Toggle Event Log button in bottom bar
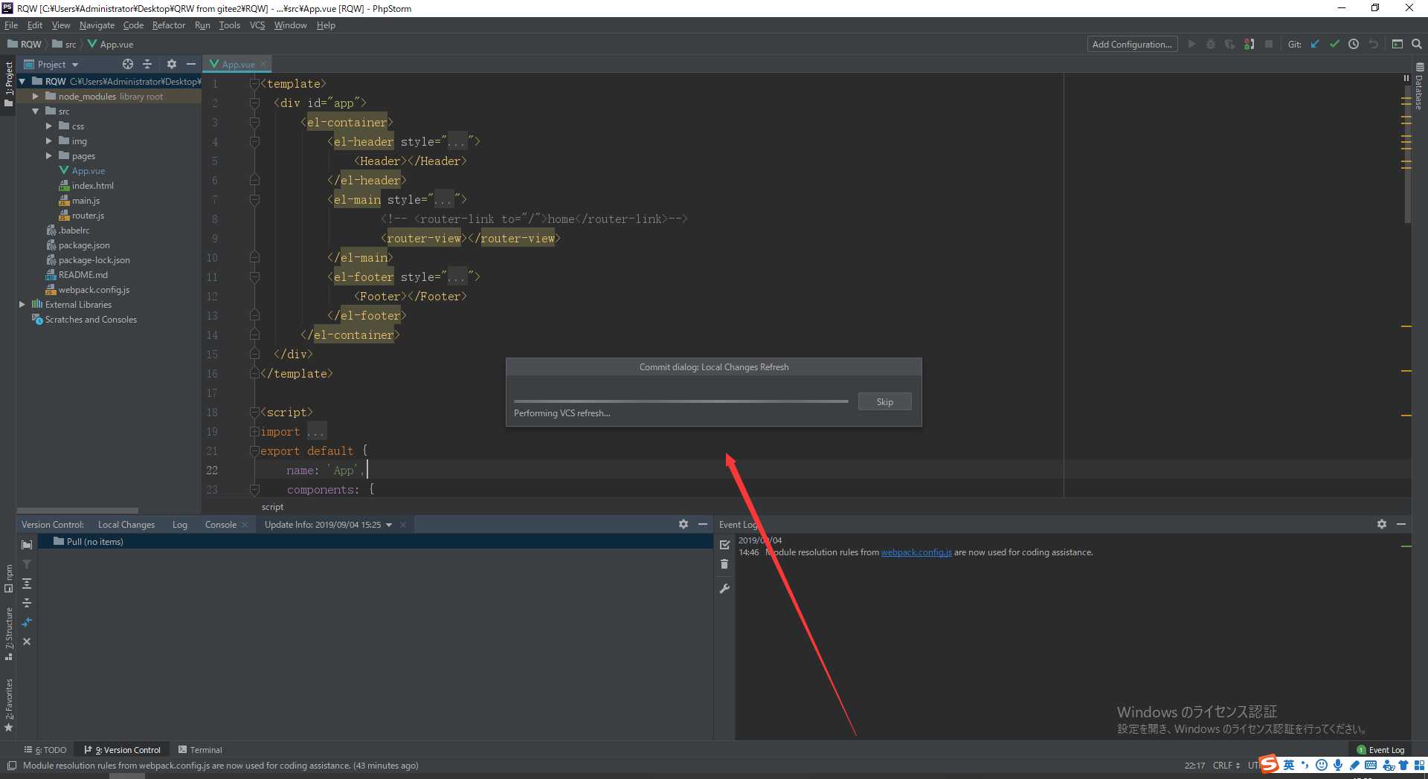The width and height of the screenshot is (1428, 779). (1380, 750)
